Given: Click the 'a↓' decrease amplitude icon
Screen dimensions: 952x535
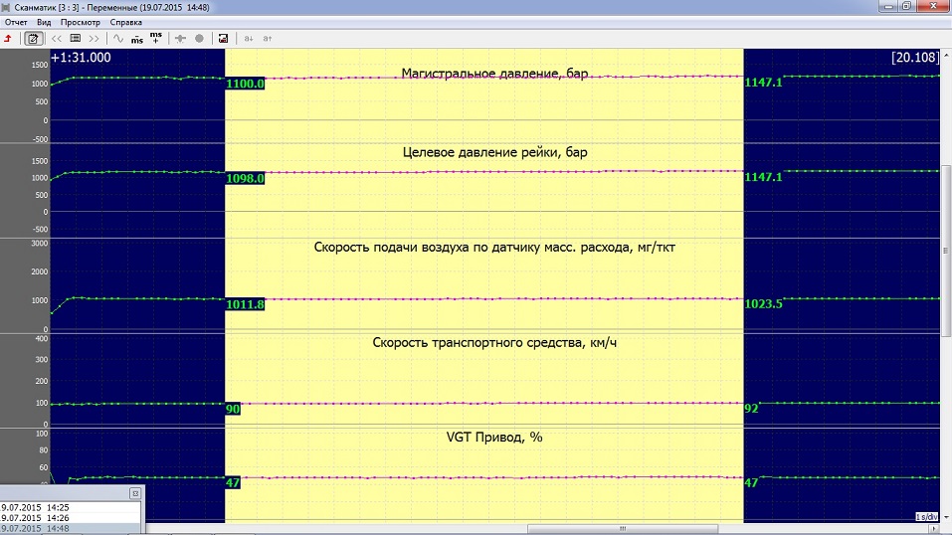Looking at the screenshot, I should coord(249,38).
